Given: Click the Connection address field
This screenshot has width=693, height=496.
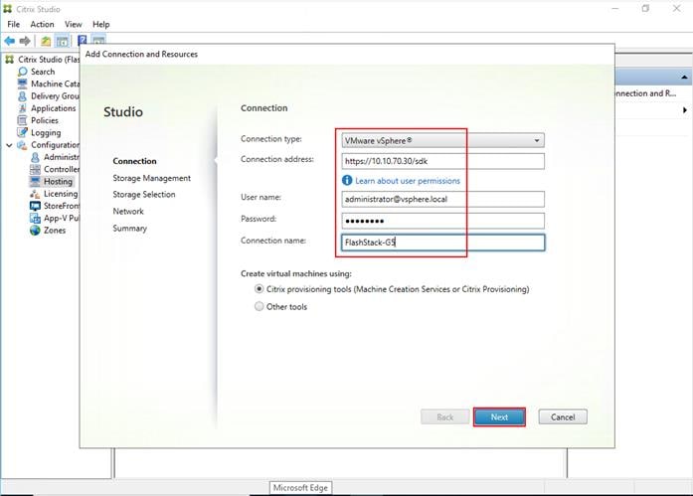Looking at the screenshot, I should (442, 161).
